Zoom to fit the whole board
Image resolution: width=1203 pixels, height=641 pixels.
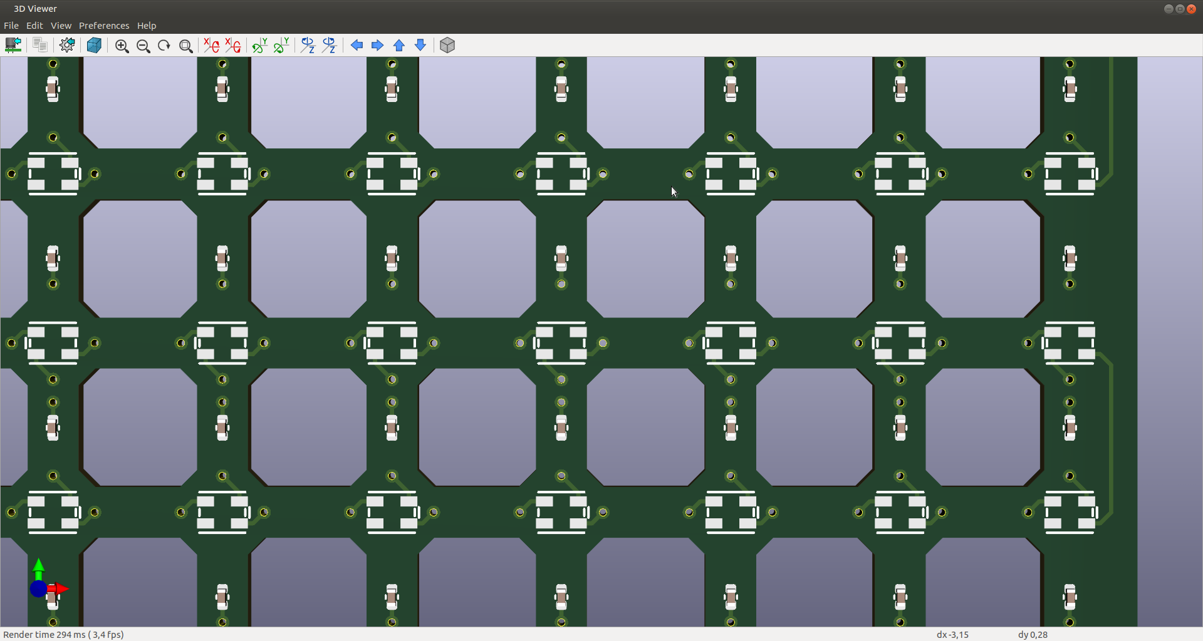(185, 45)
